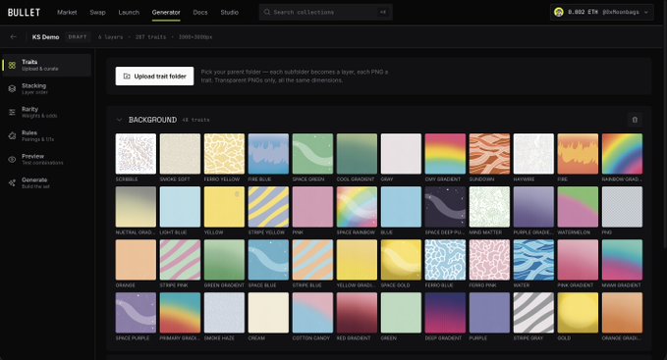
Task: Select the CREAM color swatch trait
Action: (268, 313)
